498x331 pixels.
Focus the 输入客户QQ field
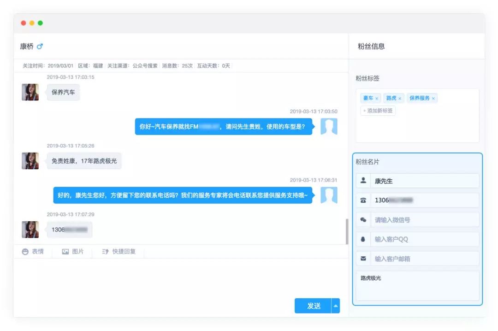coord(424,239)
